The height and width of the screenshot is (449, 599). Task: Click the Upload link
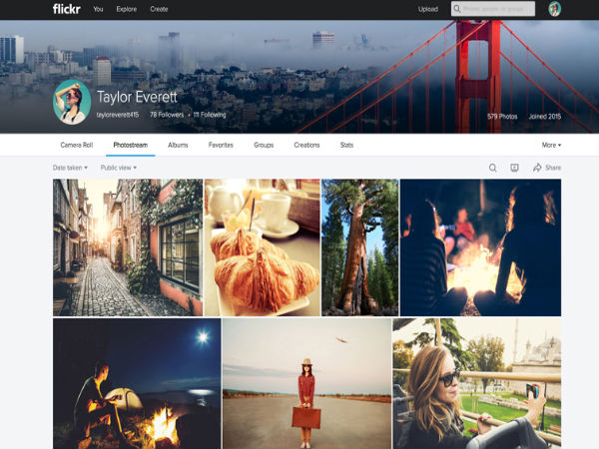(428, 9)
